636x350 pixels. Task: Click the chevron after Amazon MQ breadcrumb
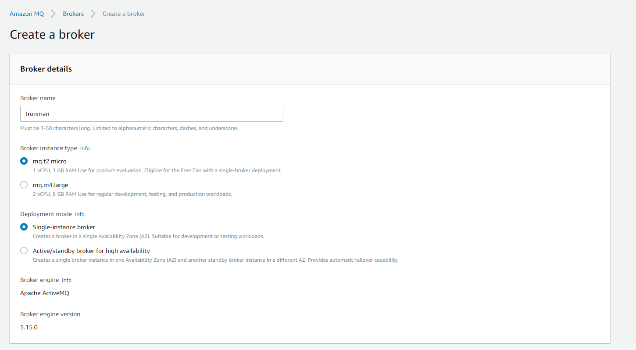click(53, 14)
